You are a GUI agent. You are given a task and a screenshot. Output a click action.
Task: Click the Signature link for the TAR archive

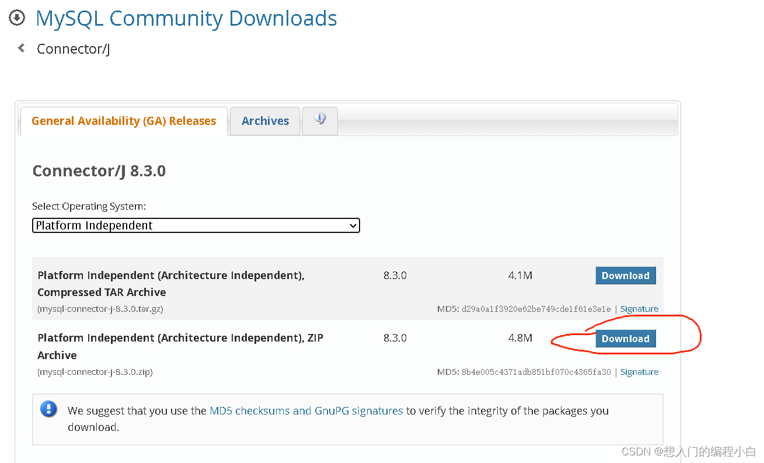[x=639, y=308]
